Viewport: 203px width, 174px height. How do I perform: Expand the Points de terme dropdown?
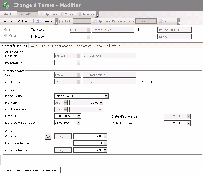(x=105, y=143)
